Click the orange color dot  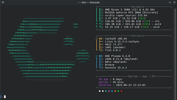(115, 91)
